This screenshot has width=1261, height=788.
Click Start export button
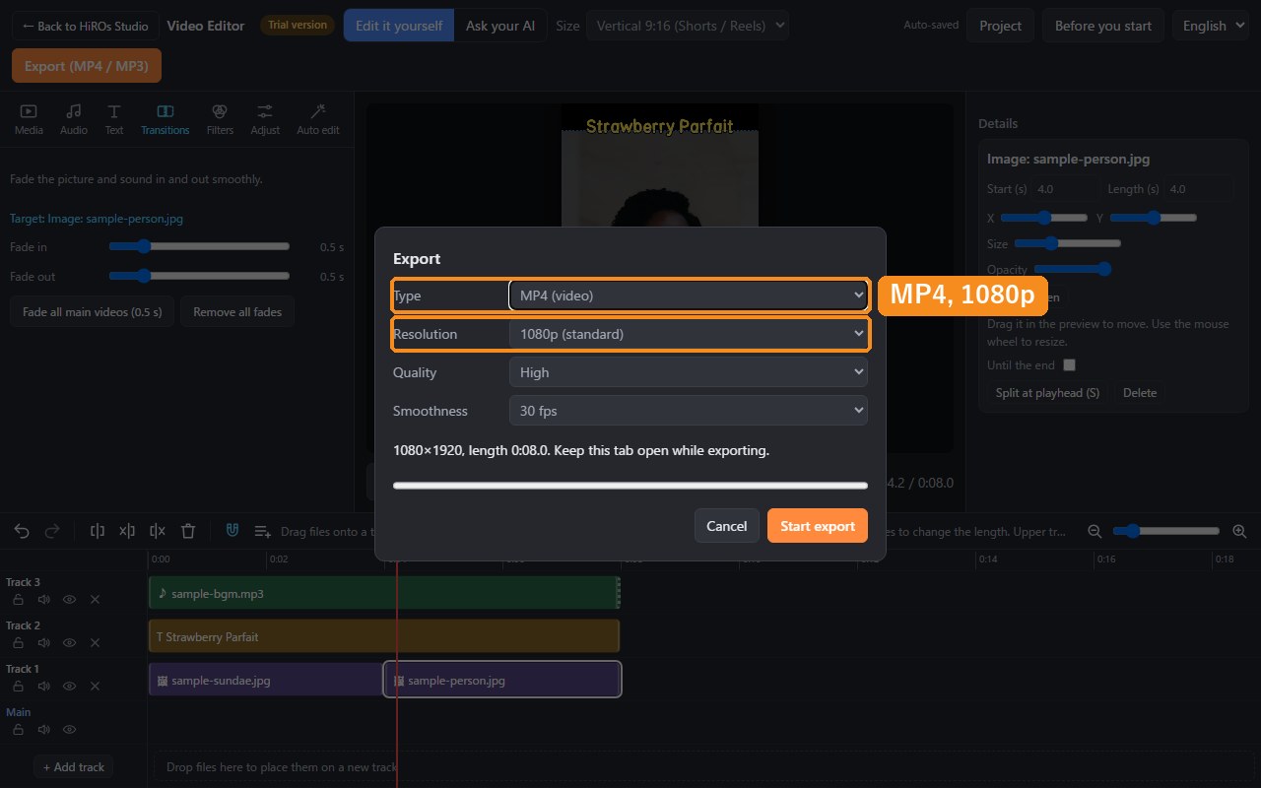pos(818,526)
